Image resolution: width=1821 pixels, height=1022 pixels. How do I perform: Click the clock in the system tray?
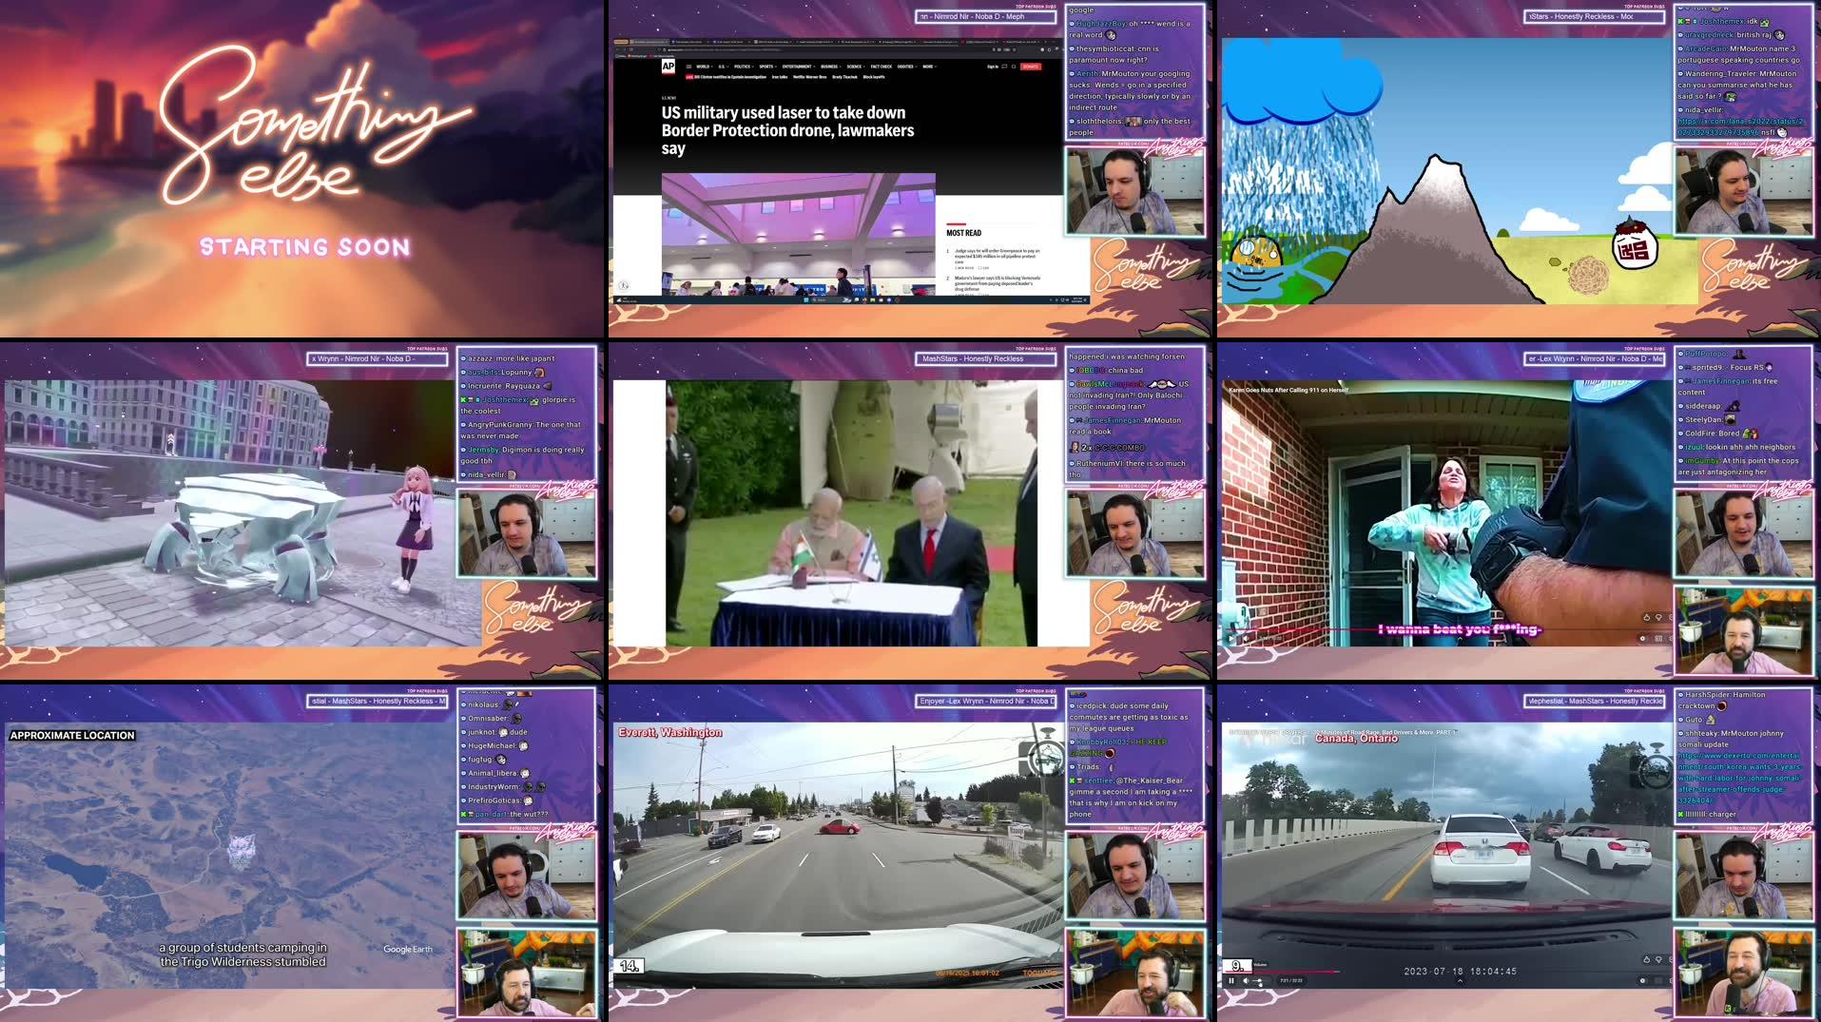[1073, 299]
